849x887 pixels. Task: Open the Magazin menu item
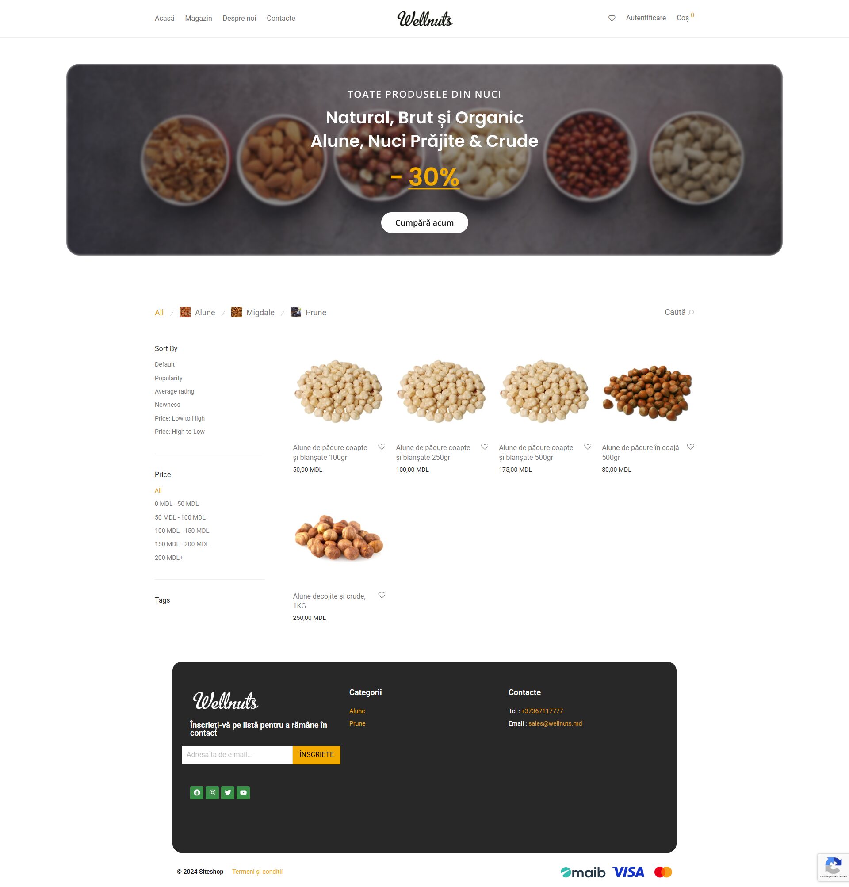click(x=198, y=18)
